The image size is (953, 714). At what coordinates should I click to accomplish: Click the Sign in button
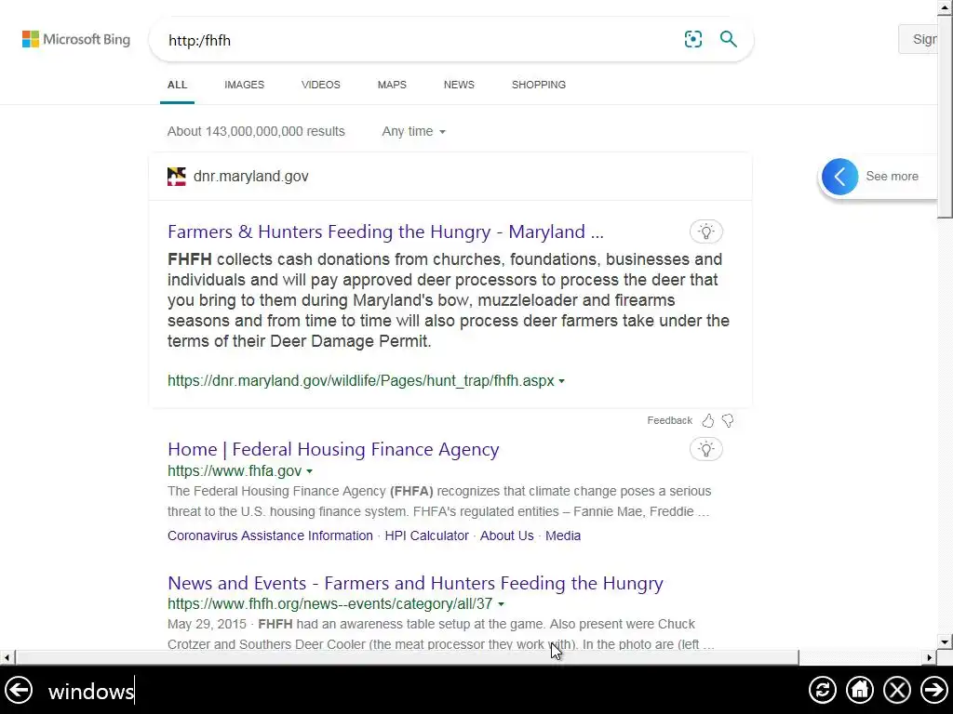(919, 39)
